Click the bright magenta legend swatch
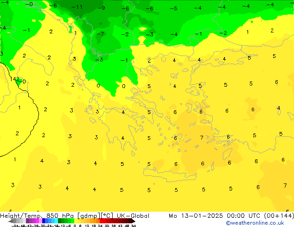The width and height of the screenshot is (294, 227). (37, 221)
